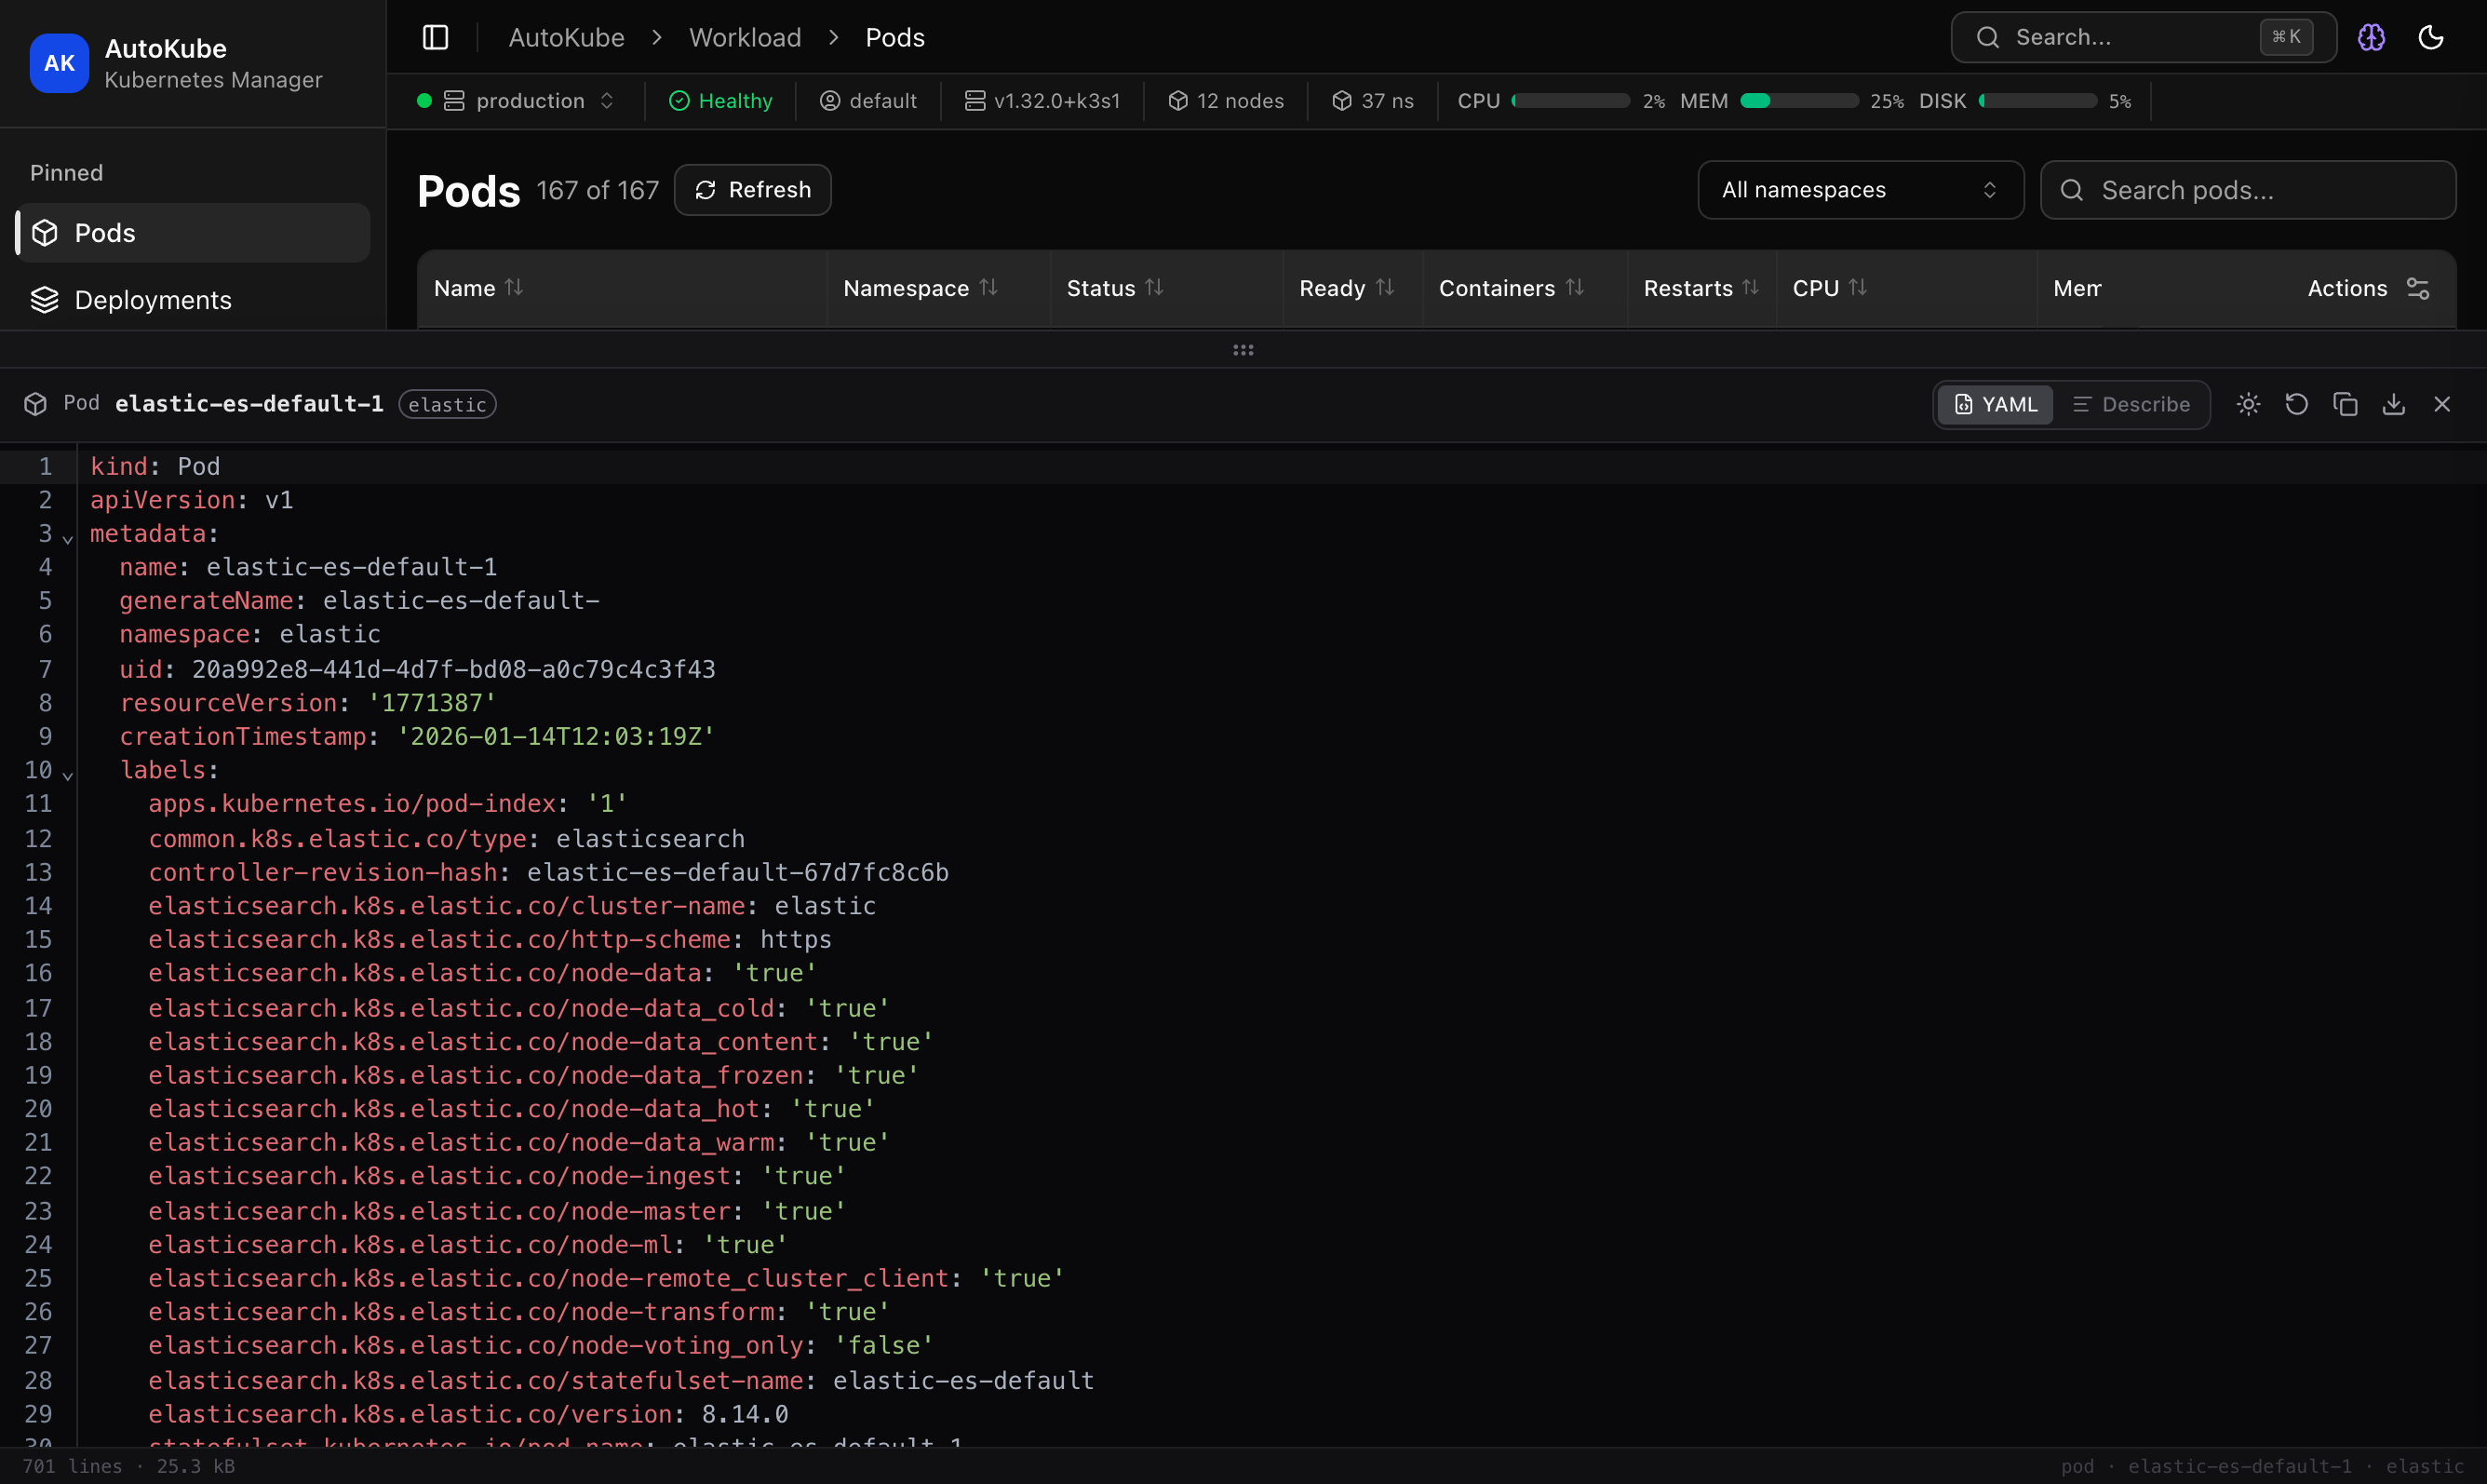Click the pod path in status bar
The height and width of the screenshot is (1484, 2487).
click(2262, 1466)
